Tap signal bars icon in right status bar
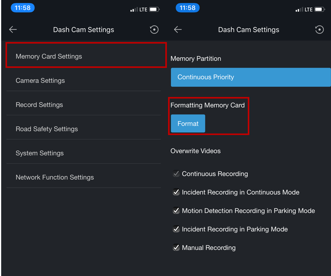 (299, 9)
